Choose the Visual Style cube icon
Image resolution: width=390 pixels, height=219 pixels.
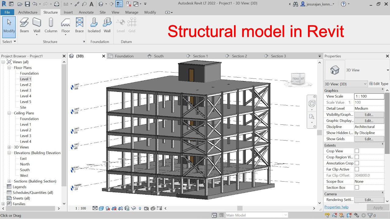coord(101,208)
